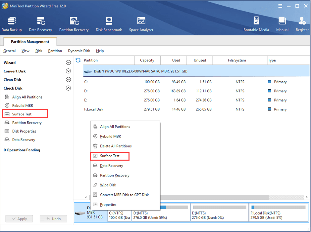
Task: Expand the Clean Disk section
Action: point(68,80)
